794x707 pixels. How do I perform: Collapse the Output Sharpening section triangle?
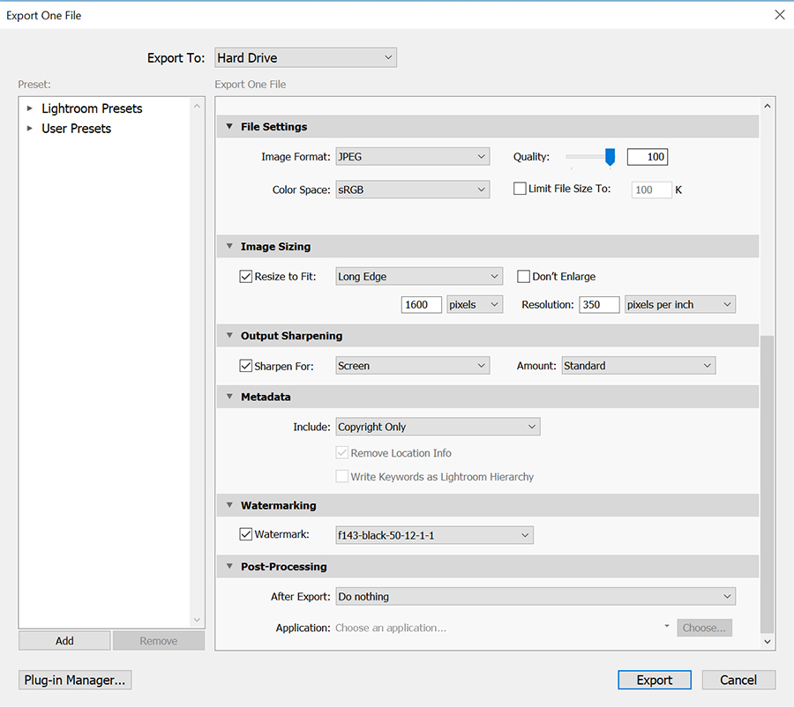point(229,336)
